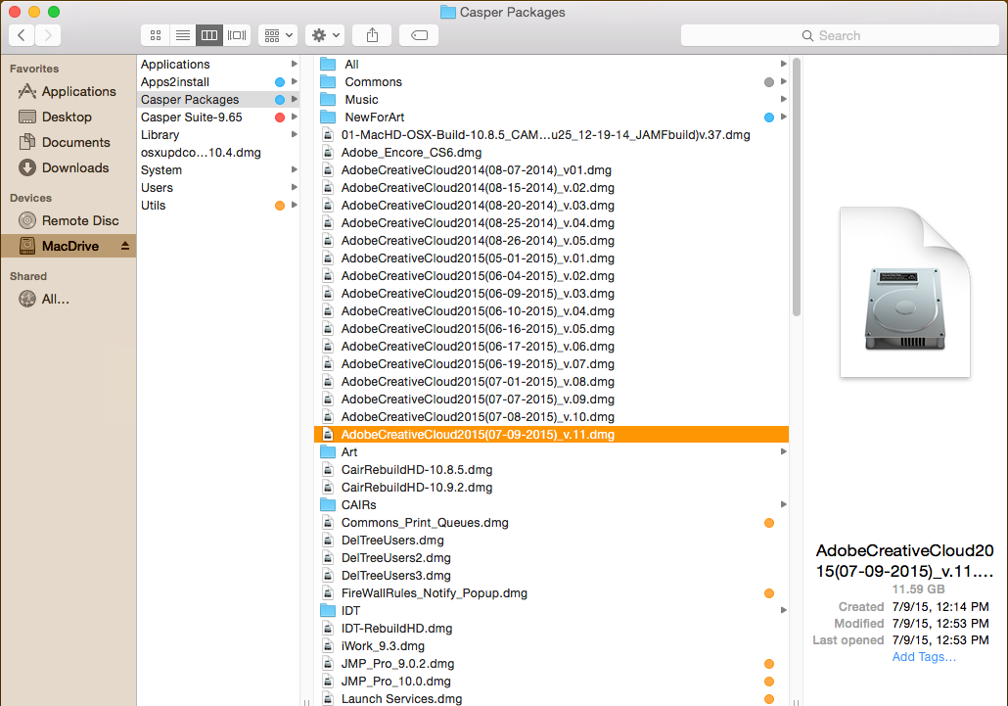Expand the Art folder arrow
The width and height of the screenshot is (1008, 706).
(x=783, y=451)
